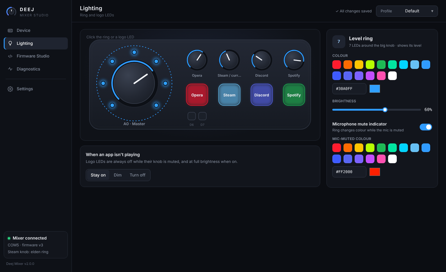Click the D6 LED square
The width and height of the screenshot is (446, 272).
192,116
